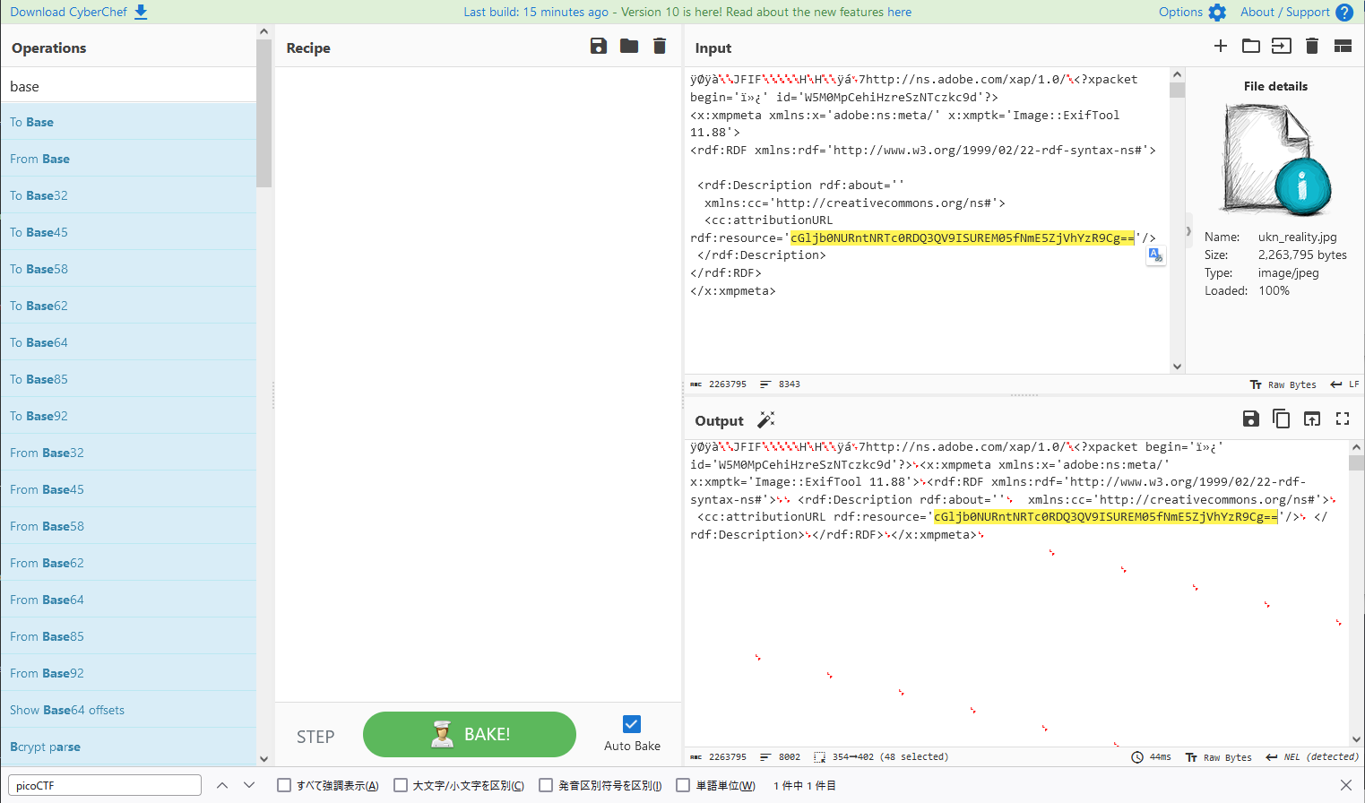Select the To Base85 operation
Screen dimensions: 1365x803
click(x=128, y=379)
